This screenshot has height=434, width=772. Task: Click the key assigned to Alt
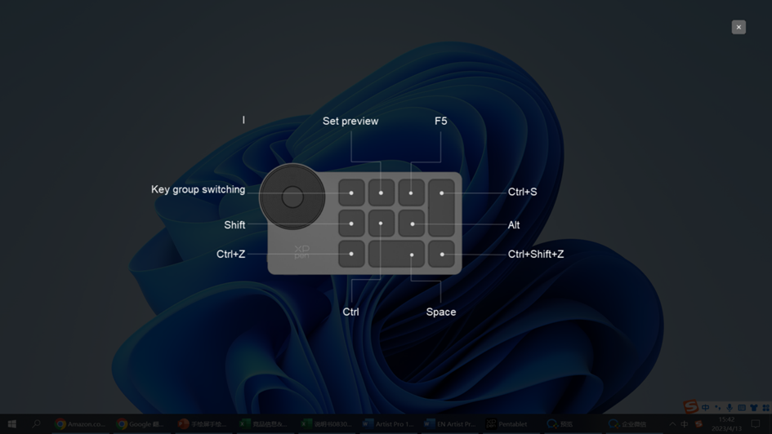point(412,224)
